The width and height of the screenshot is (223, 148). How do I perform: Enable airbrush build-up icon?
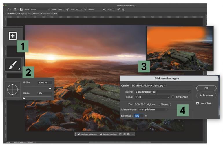[85, 10]
